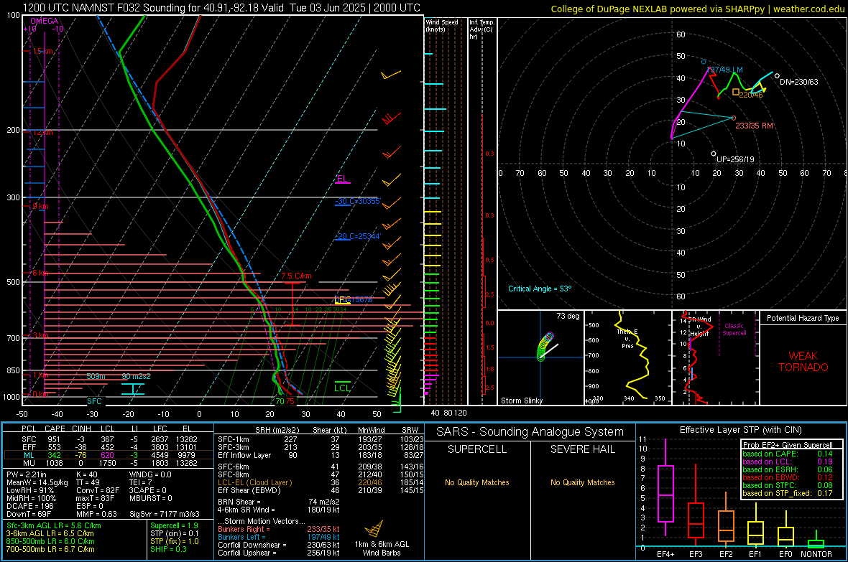The width and height of the screenshot is (848, 562).
Task: Click the SFC-1km shear table row
Action: click(x=321, y=439)
